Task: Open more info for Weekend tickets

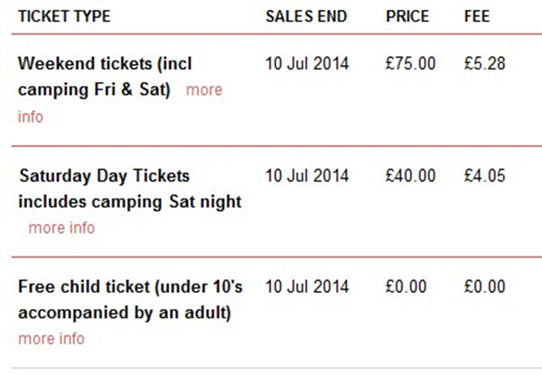Action: pos(204,90)
